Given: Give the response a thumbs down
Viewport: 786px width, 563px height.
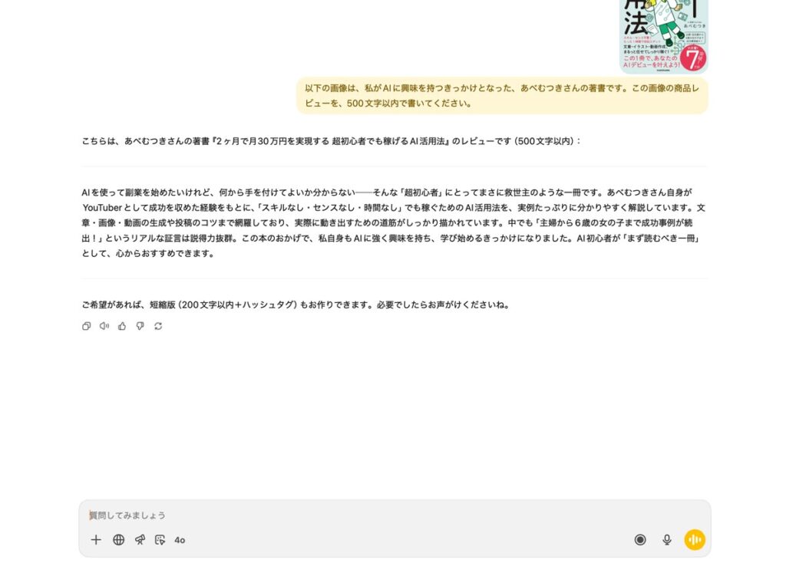Looking at the screenshot, I should [x=140, y=326].
